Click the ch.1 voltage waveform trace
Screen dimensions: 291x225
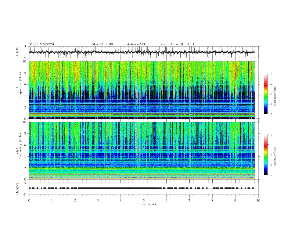(142, 52)
